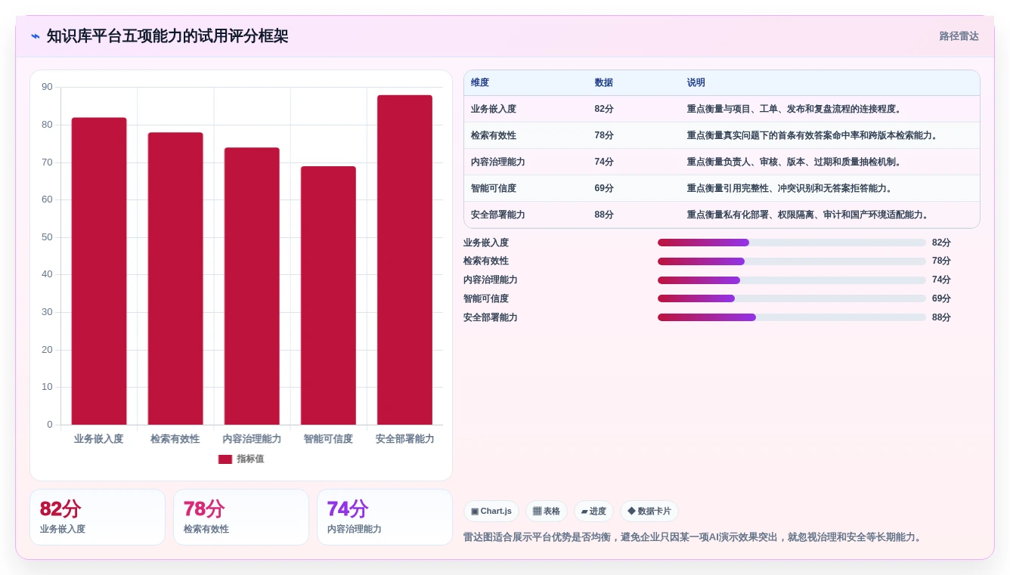Click the 智能可信度 progress bar

[x=792, y=298]
